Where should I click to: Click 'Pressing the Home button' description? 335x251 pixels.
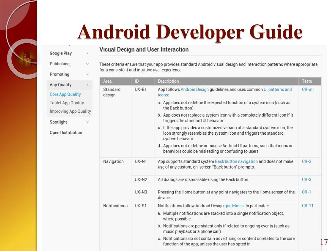pos(226,195)
